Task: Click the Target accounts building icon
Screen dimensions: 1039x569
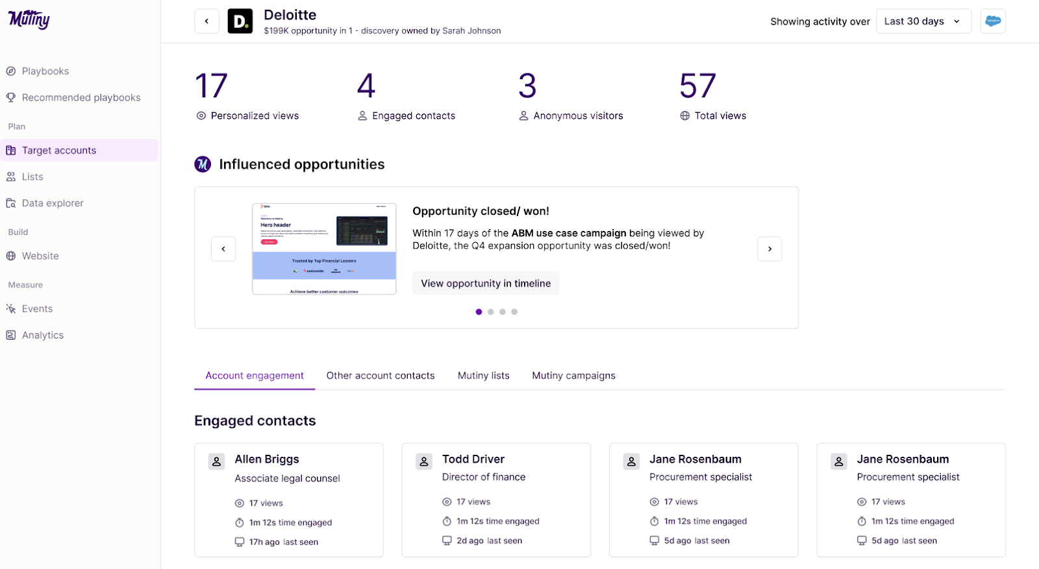Action: 11,151
